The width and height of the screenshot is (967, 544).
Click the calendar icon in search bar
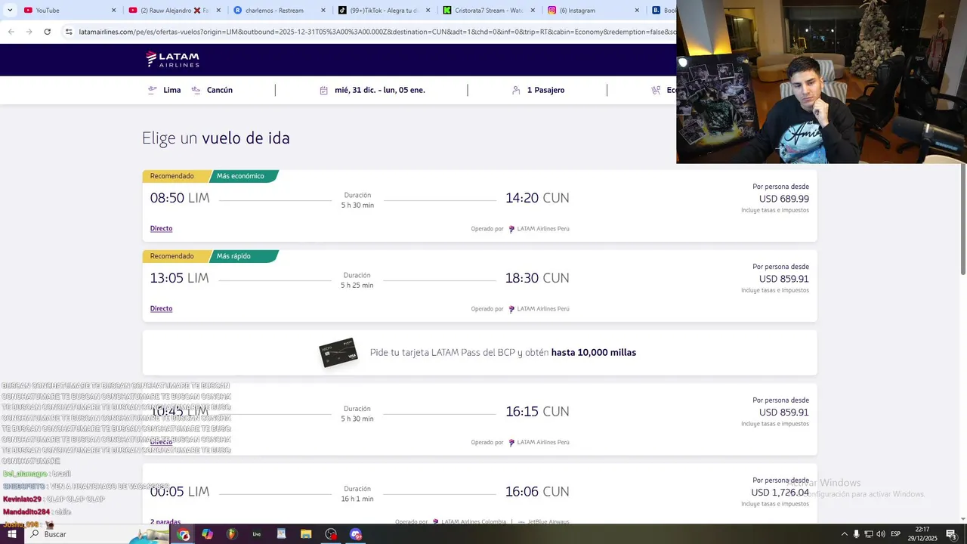tap(323, 90)
